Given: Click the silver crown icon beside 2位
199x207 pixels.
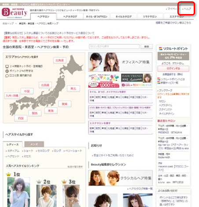Looking at the screenshot, I should (39, 182).
